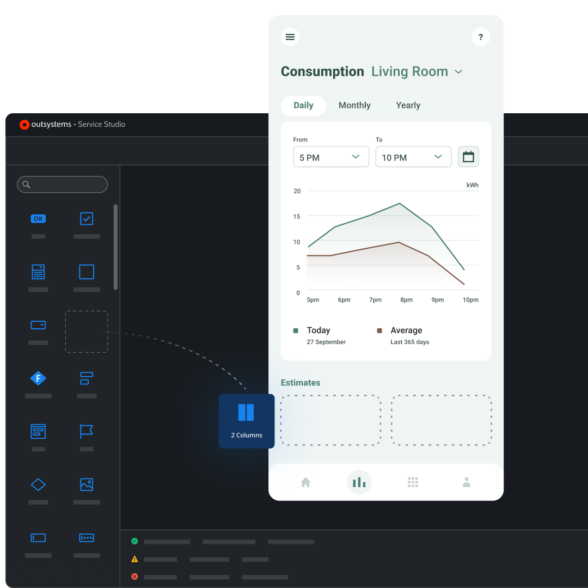Select the Button widget in the toolbox

coord(38,218)
